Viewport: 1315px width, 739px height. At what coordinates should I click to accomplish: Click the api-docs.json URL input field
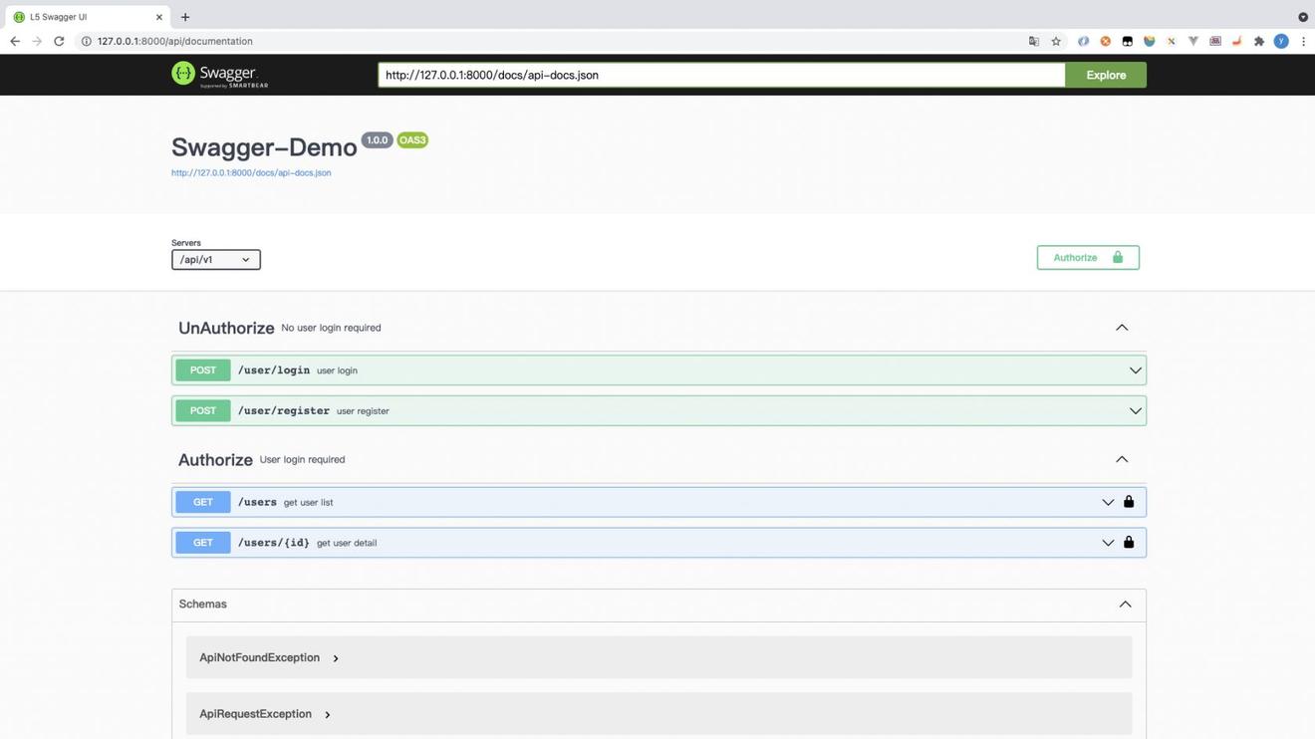point(720,75)
